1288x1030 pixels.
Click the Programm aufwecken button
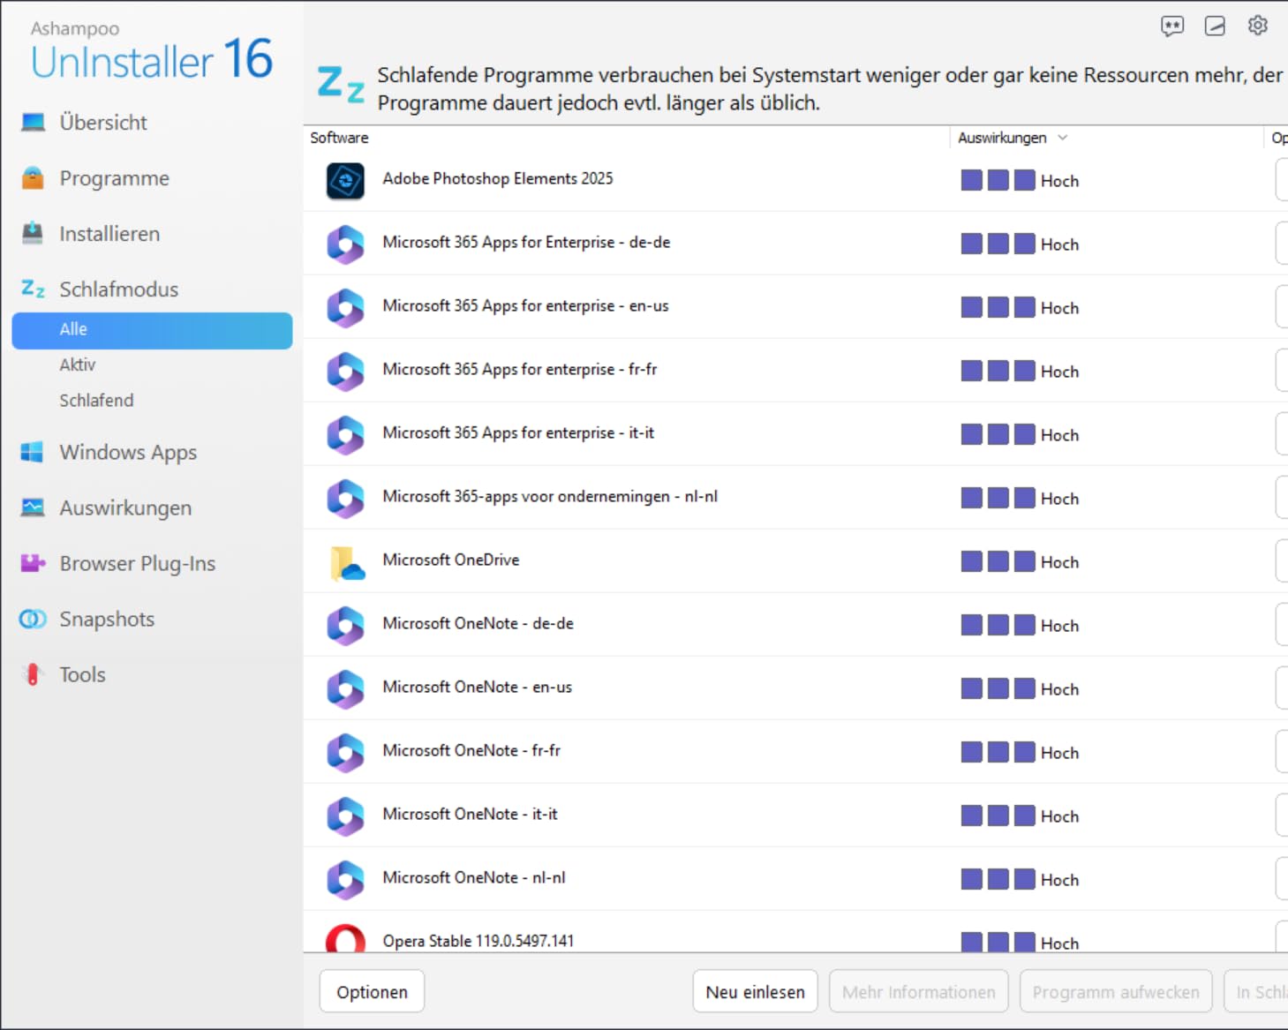click(1116, 992)
